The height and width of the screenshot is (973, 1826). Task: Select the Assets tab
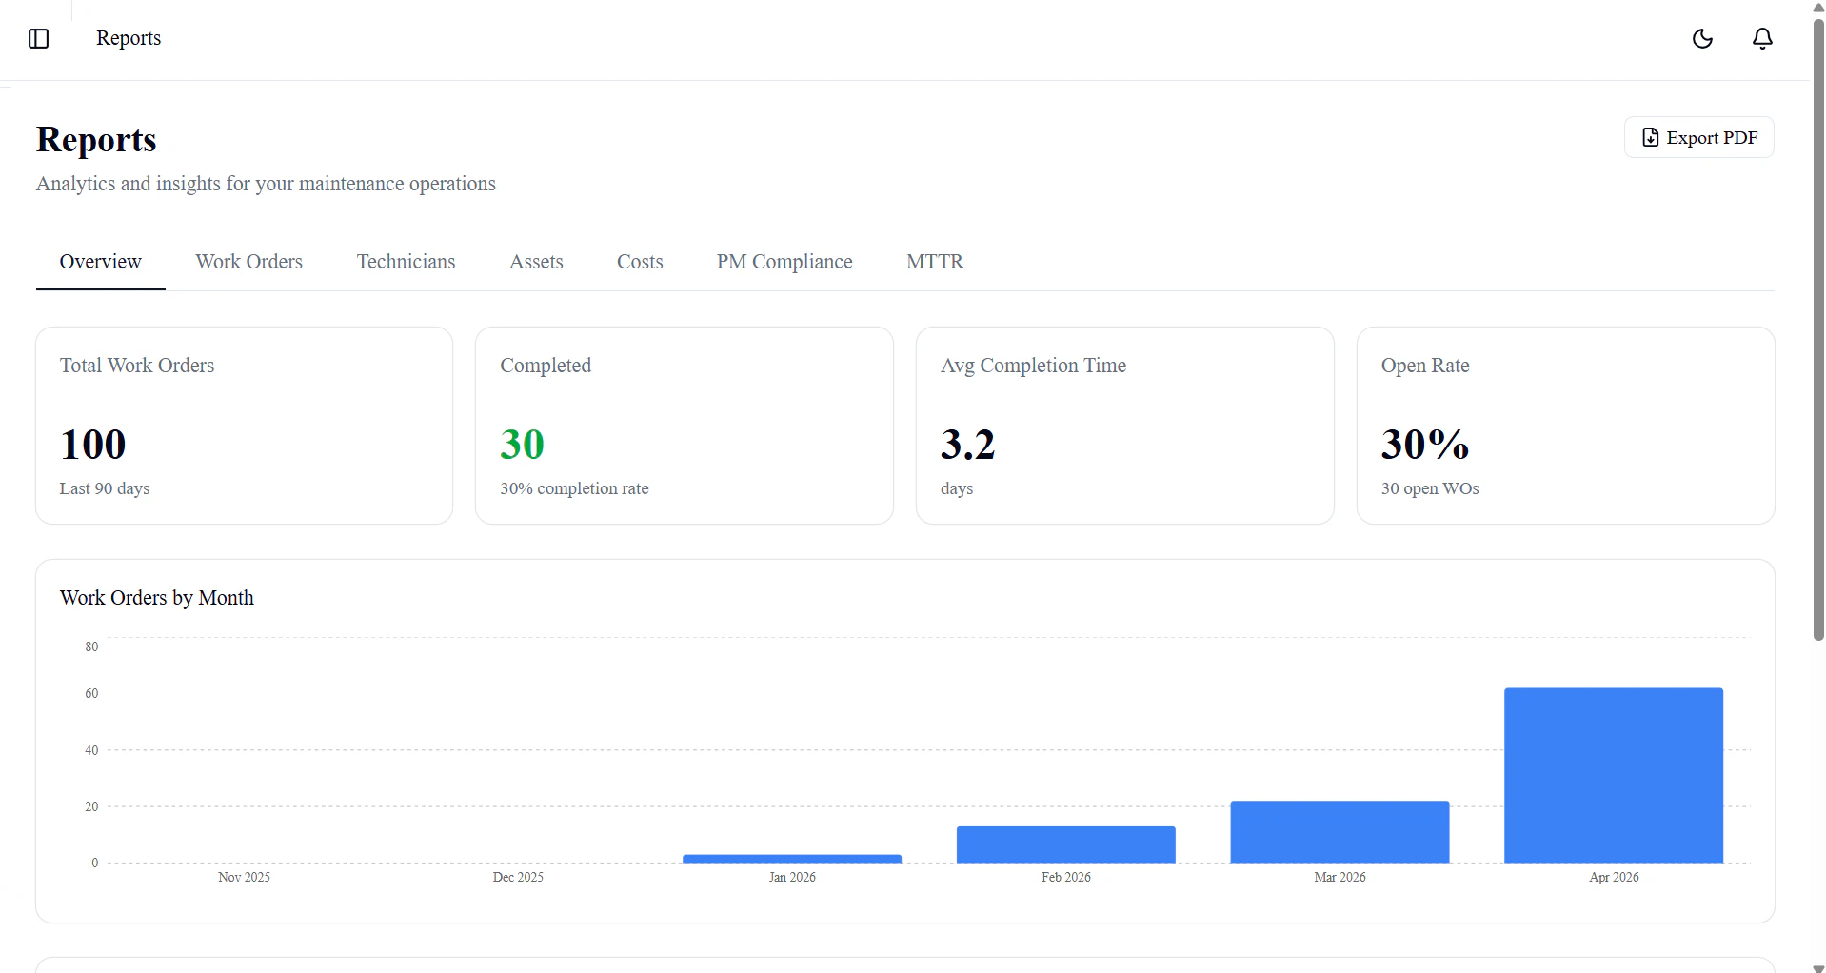pyautogui.click(x=536, y=262)
